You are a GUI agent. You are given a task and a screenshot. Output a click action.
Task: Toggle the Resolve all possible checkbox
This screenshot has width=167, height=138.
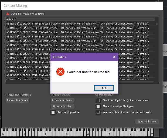click(x=53, y=112)
